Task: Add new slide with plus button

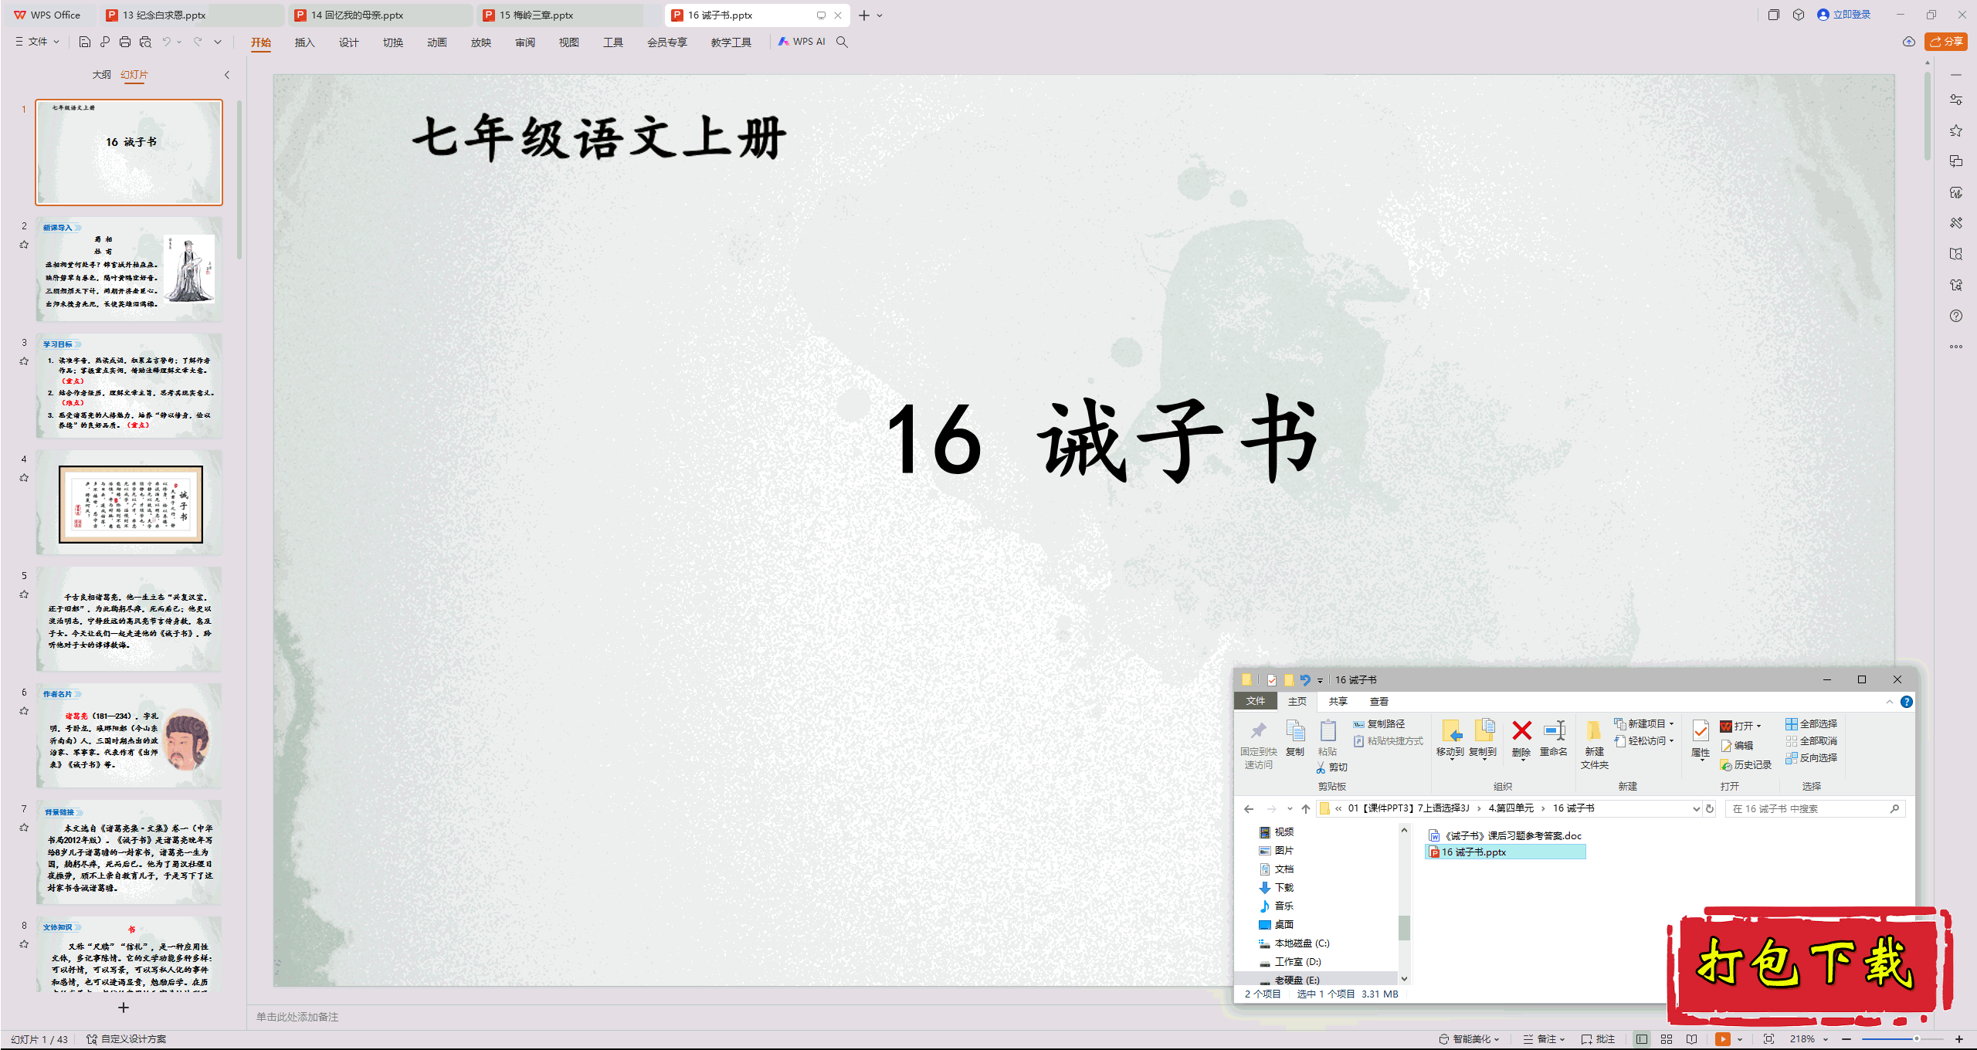Action: (124, 1008)
